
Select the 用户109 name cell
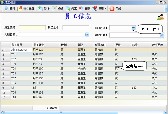click(x=46, y=69)
